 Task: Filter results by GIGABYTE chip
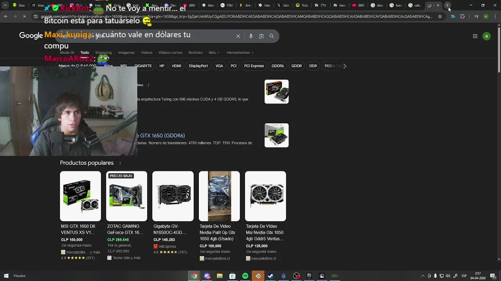point(143,66)
